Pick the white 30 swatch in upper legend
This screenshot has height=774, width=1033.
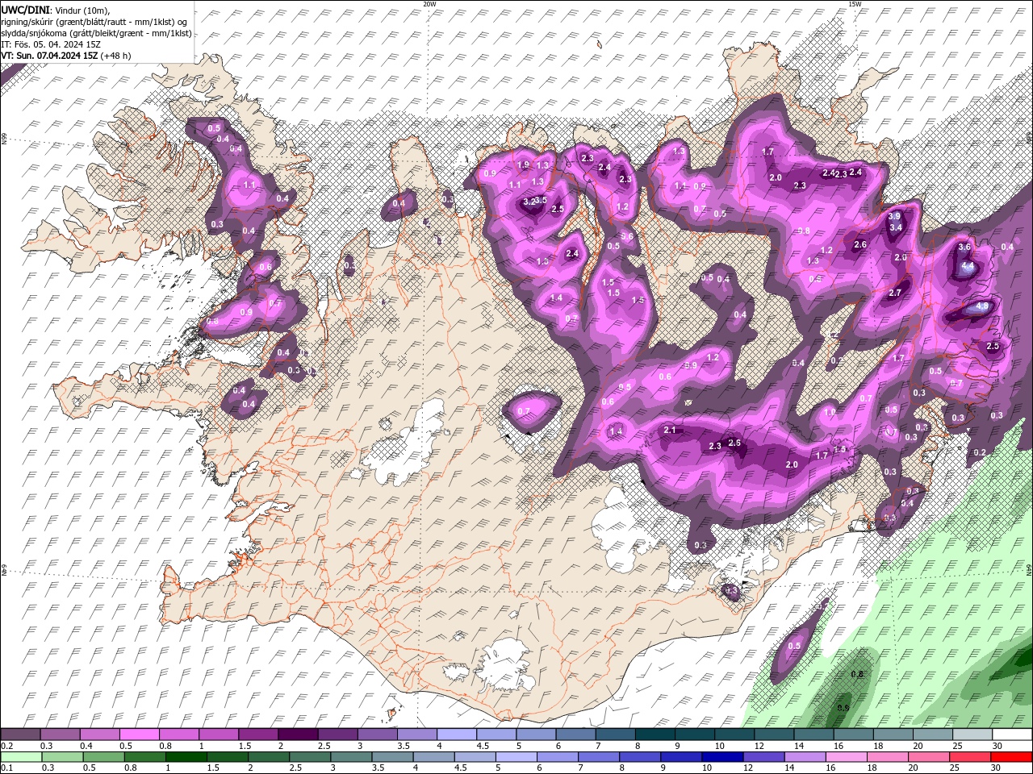[x=1013, y=734]
